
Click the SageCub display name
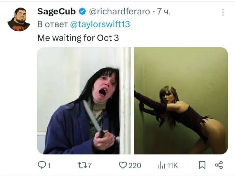(x=56, y=11)
